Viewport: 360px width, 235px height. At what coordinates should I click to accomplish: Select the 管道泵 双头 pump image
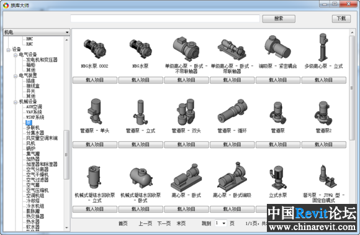coord(186,112)
